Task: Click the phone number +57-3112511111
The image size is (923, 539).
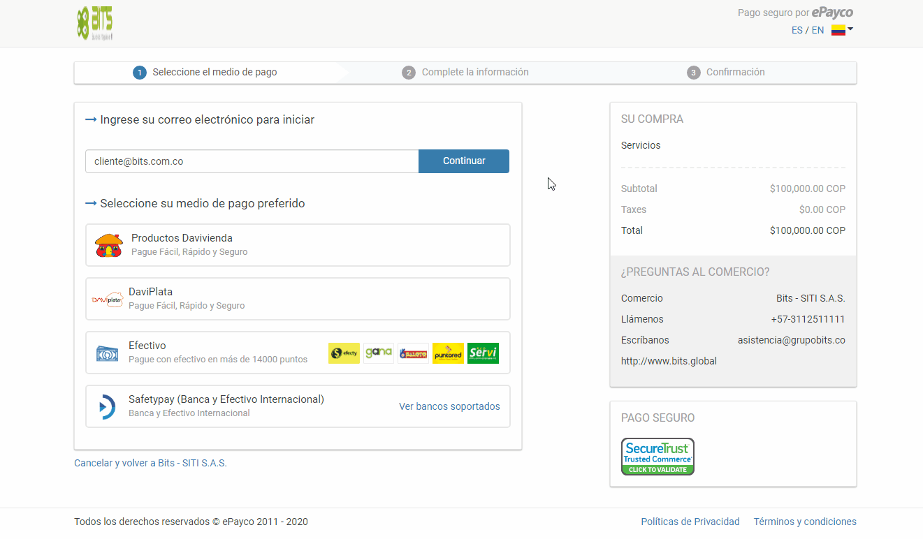Action: tap(808, 319)
